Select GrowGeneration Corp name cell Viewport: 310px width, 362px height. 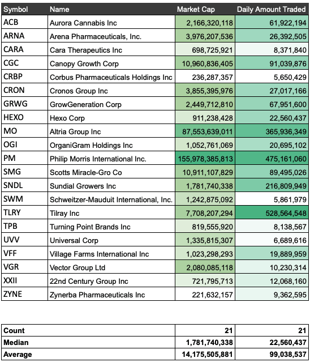click(x=111, y=104)
